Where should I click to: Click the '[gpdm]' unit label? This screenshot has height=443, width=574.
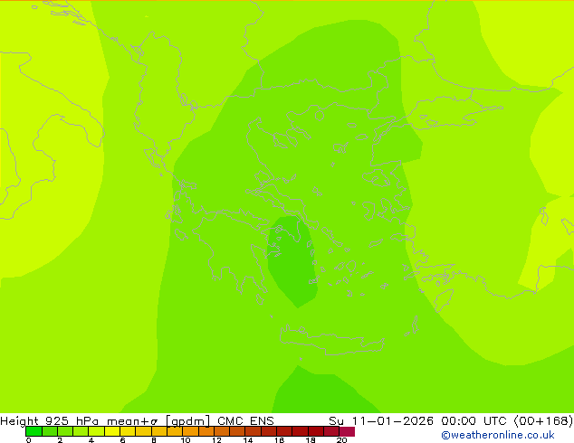pyautogui.click(x=187, y=421)
